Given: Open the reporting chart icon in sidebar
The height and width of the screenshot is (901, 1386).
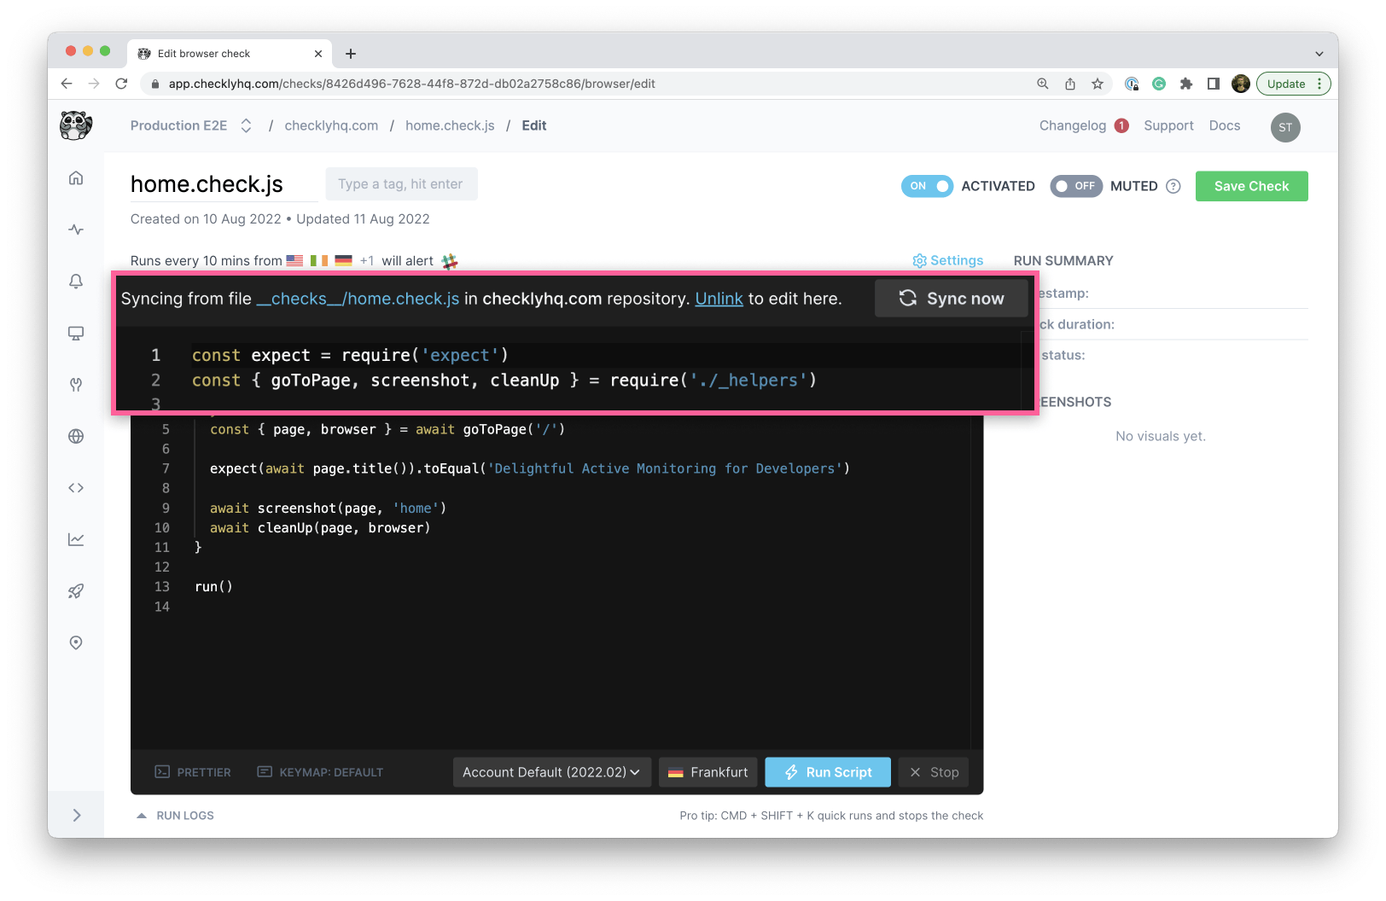Looking at the screenshot, I should point(76,539).
